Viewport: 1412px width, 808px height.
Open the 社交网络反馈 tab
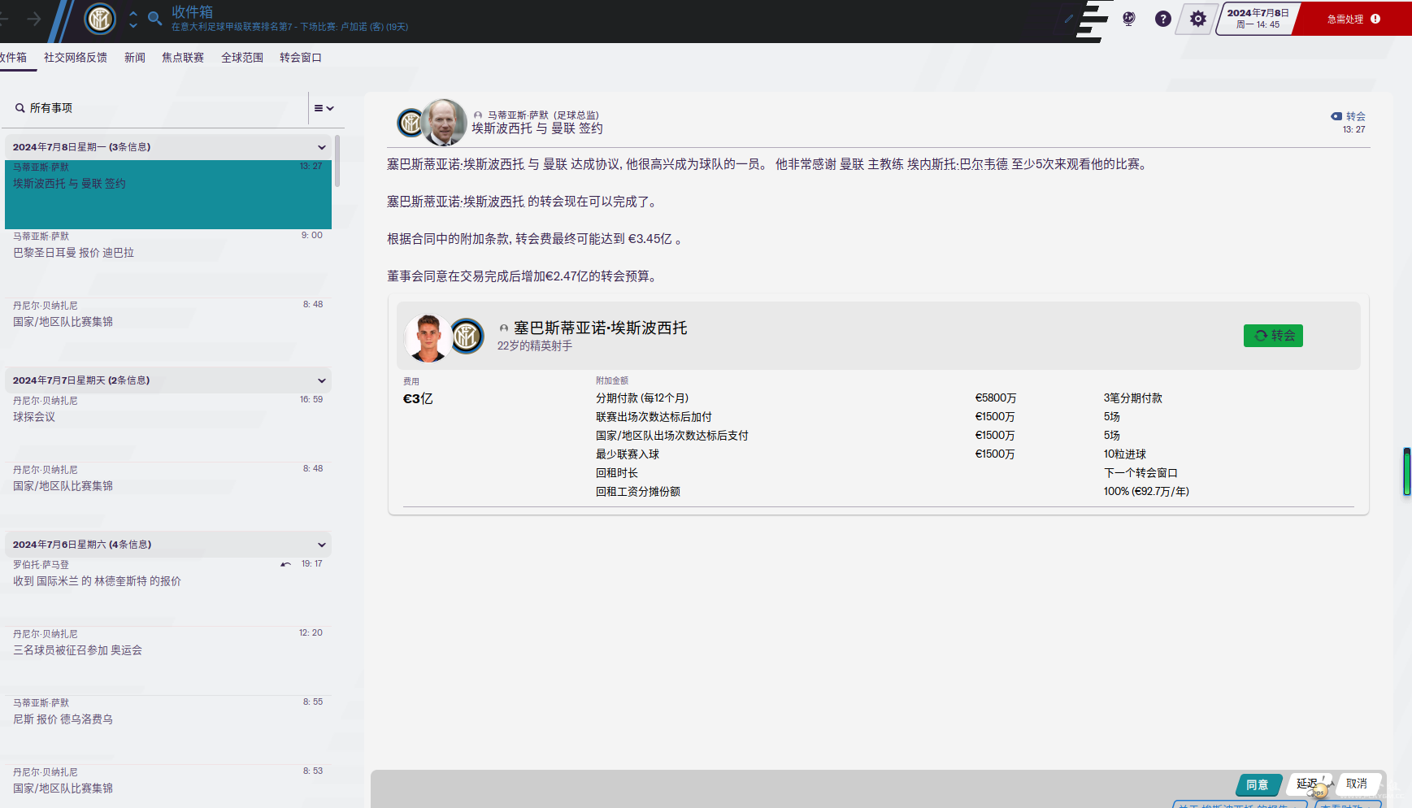coord(76,58)
